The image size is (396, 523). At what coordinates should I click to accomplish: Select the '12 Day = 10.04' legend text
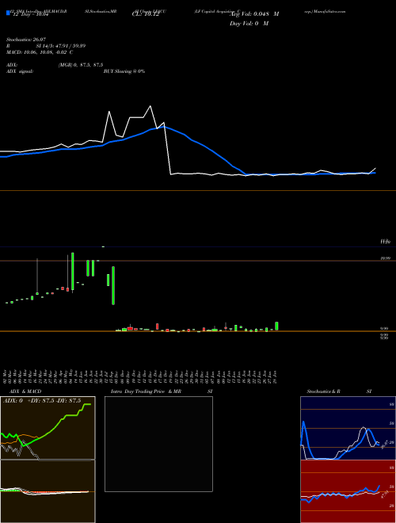pos(31,14)
